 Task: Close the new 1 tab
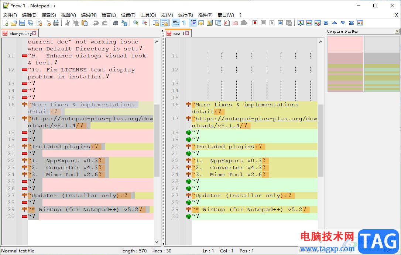click(x=187, y=33)
